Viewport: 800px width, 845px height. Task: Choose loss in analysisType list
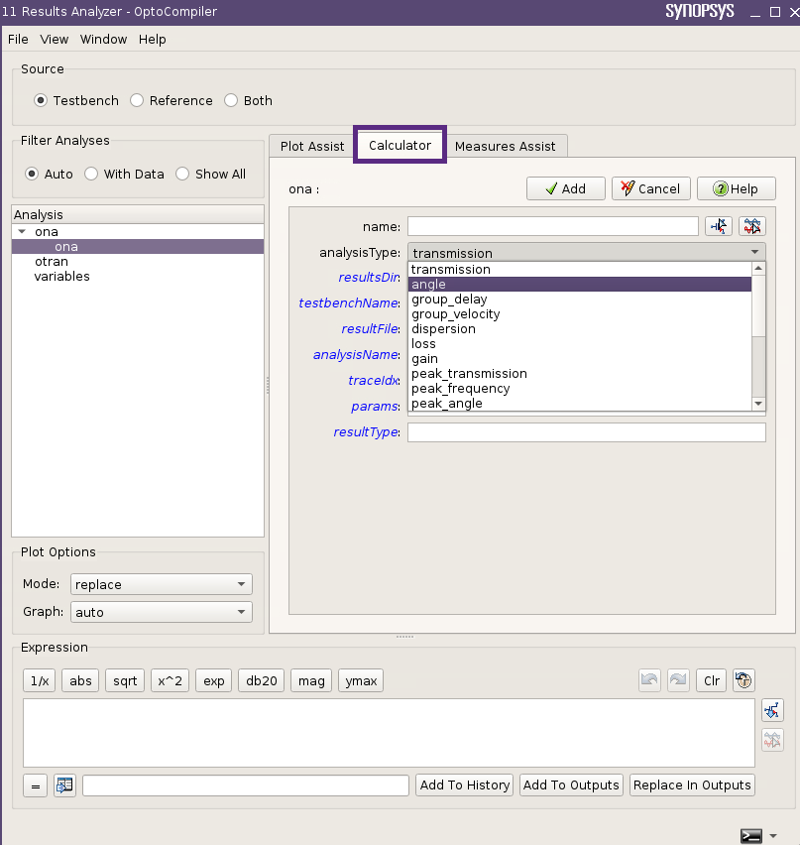click(580, 344)
